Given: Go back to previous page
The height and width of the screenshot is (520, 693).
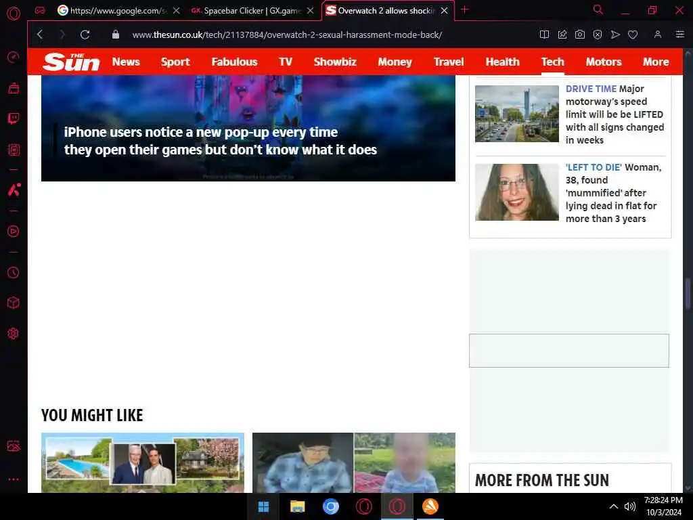Looking at the screenshot, I should [x=40, y=35].
